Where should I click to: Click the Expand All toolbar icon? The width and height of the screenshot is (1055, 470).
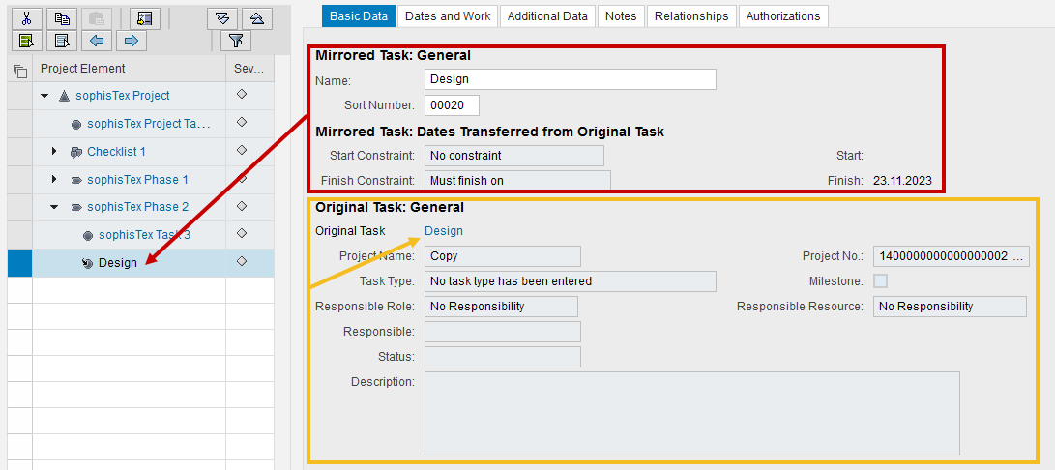click(222, 18)
